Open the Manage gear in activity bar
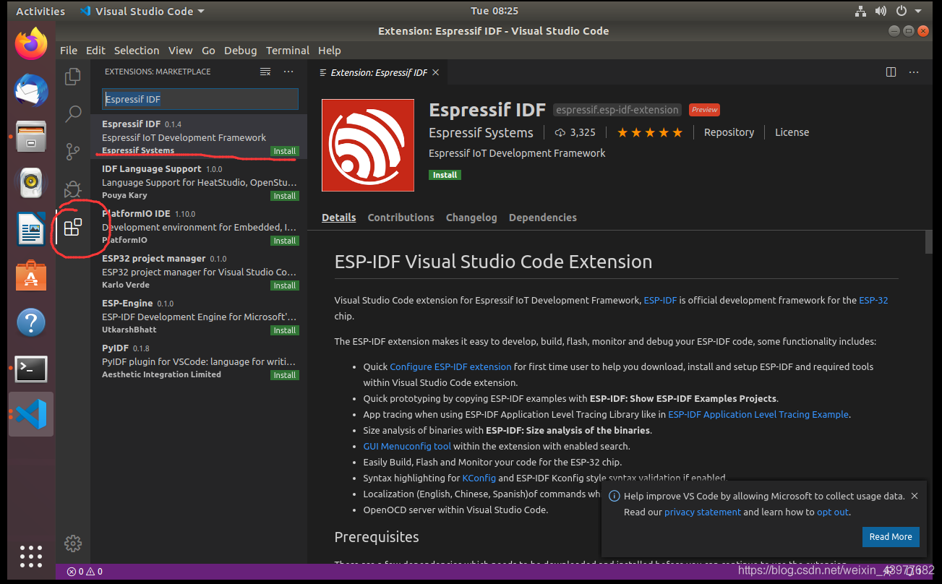 73,543
